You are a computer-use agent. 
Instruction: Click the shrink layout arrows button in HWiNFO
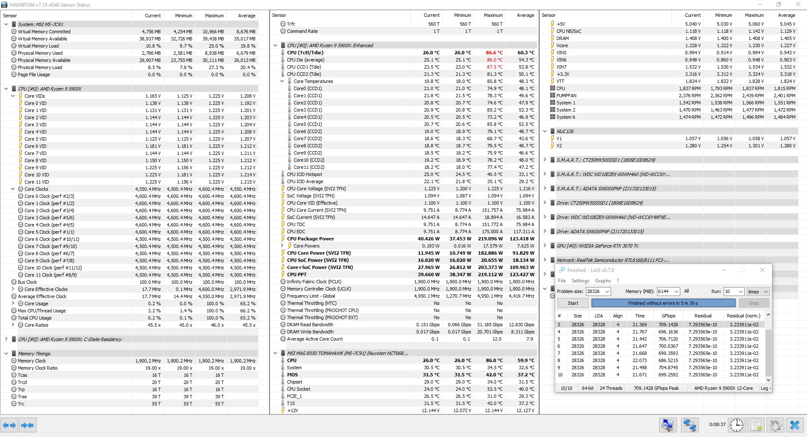(27, 425)
